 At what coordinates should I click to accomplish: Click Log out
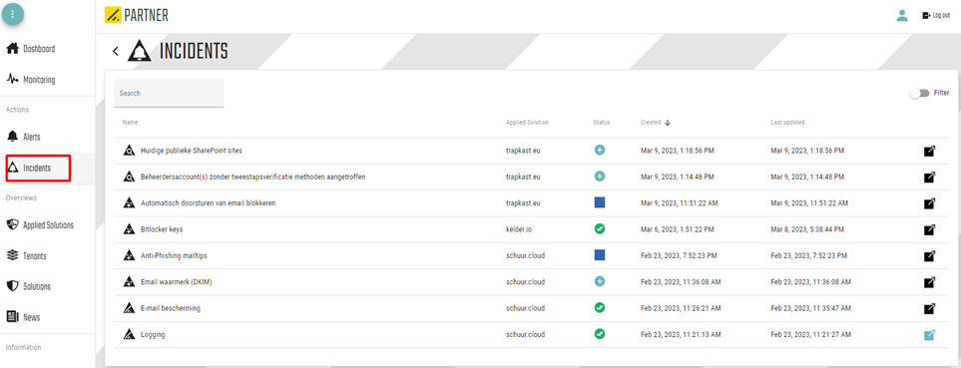936,15
